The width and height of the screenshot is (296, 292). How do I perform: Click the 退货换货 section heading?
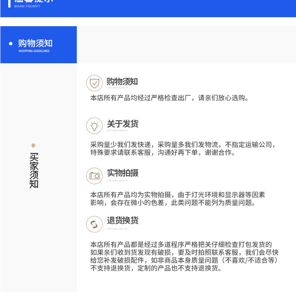(x=123, y=220)
